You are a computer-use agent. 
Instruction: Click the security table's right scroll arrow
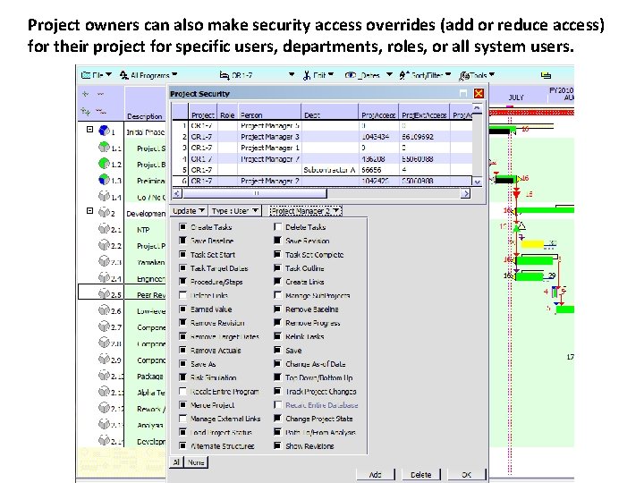pos(466,193)
